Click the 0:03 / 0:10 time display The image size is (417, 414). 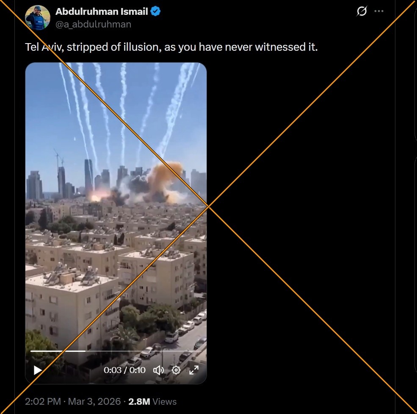(124, 370)
